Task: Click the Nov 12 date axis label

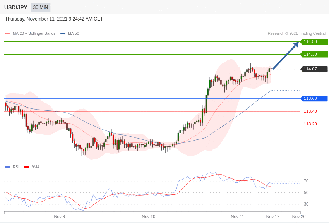Action: 273,216
